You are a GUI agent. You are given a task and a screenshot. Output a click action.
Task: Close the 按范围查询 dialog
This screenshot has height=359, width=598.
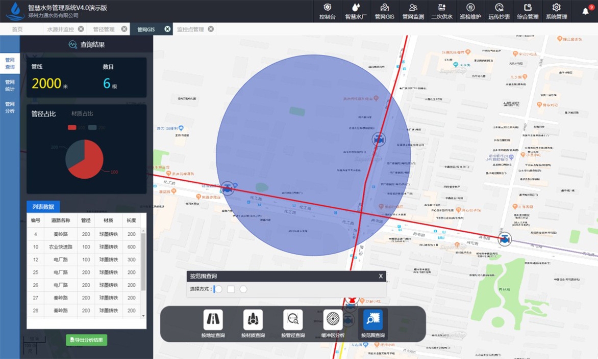(381, 276)
